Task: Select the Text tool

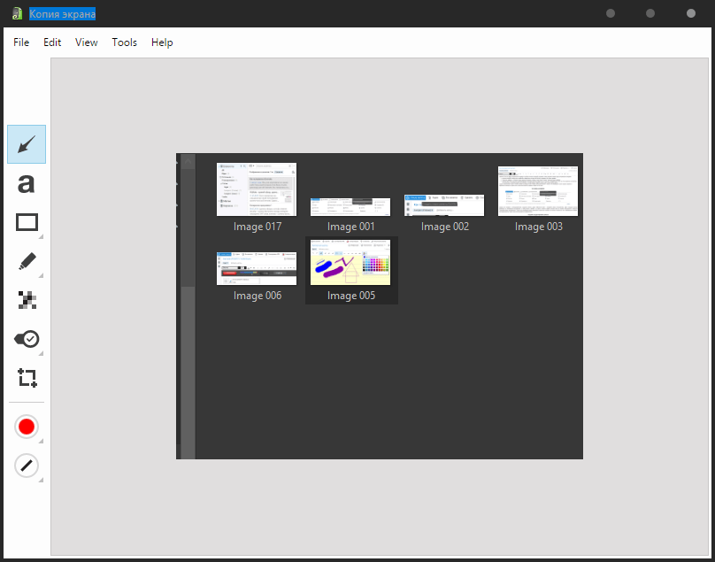Action: [27, 183]
